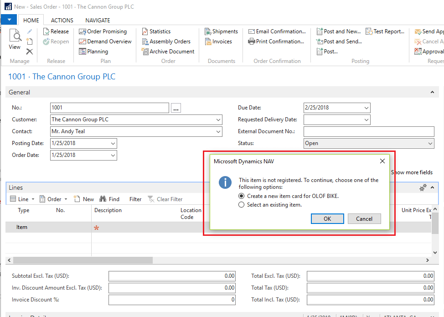Click the Reopen command

[56, 42]
